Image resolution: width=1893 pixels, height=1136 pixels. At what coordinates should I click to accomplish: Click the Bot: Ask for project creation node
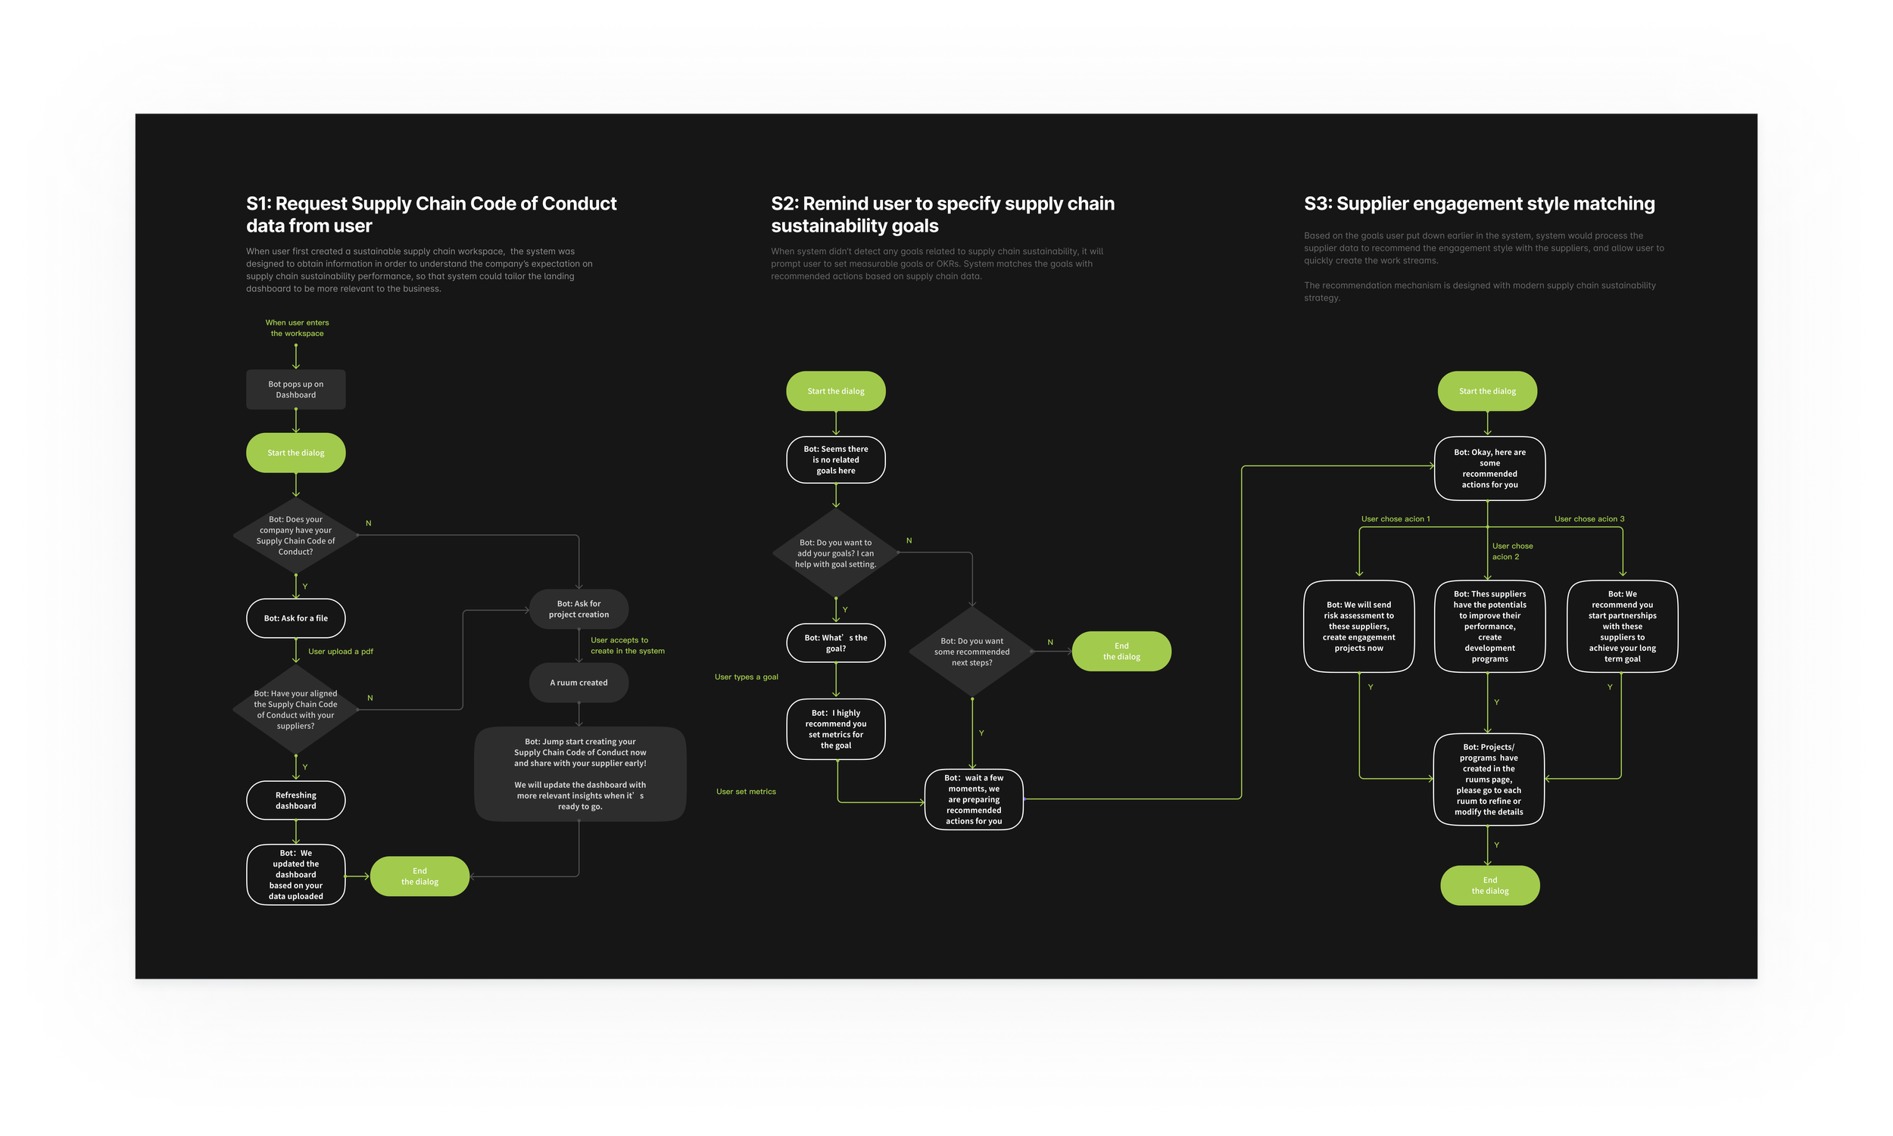579,608
